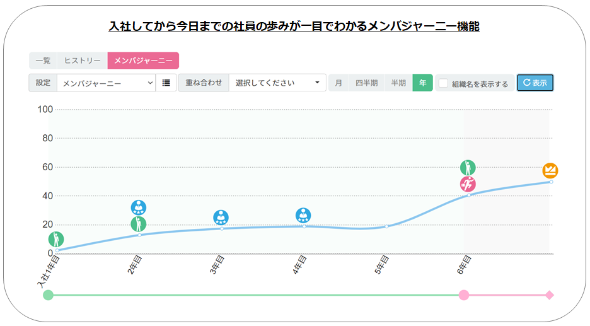Switch period to 四半期
Screen dimensions: 590x326
click(366, 83)
